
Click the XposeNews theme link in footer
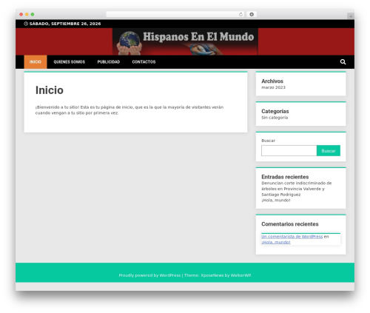pos(212,275)
